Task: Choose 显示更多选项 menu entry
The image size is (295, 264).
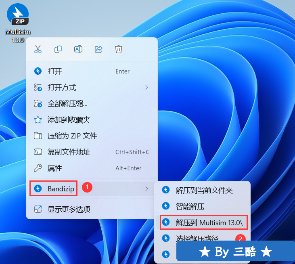Action: [92, 209]
